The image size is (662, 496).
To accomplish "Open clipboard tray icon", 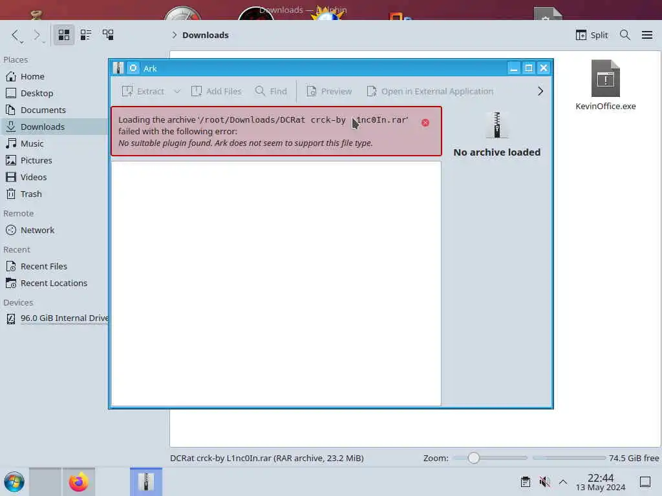I will pos(525,482).
